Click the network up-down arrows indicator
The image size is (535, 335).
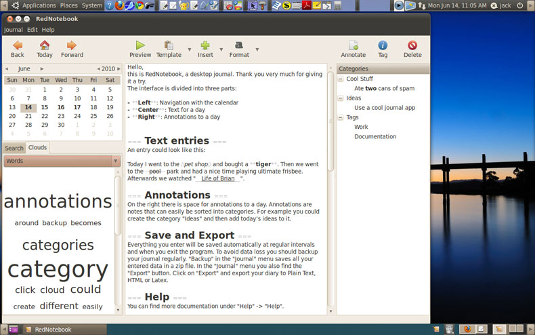pyautogui.click(x=422, y=5)
